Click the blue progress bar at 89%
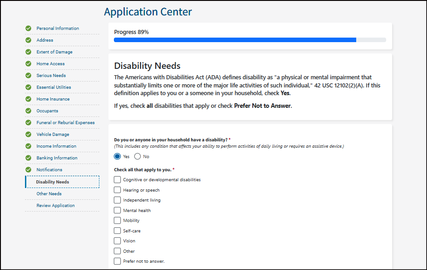Viewport: 427px width, 270px height. (x=235, y=40)
